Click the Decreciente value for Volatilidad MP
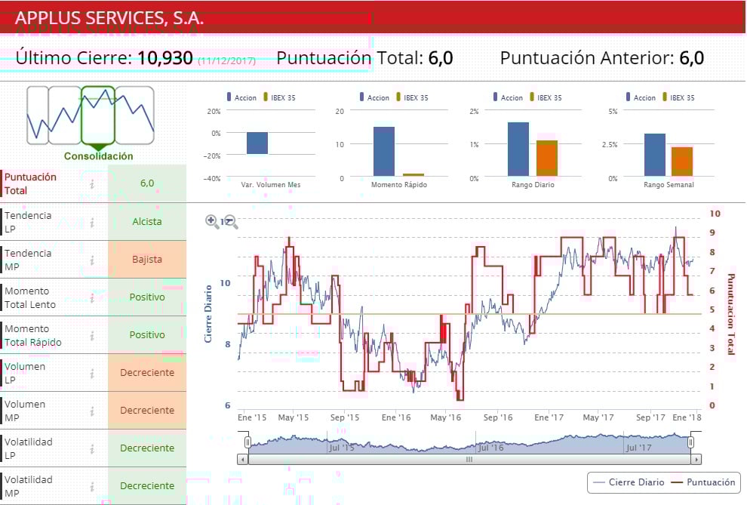Viewport: 747px width, 505px height. coord(147,485)
